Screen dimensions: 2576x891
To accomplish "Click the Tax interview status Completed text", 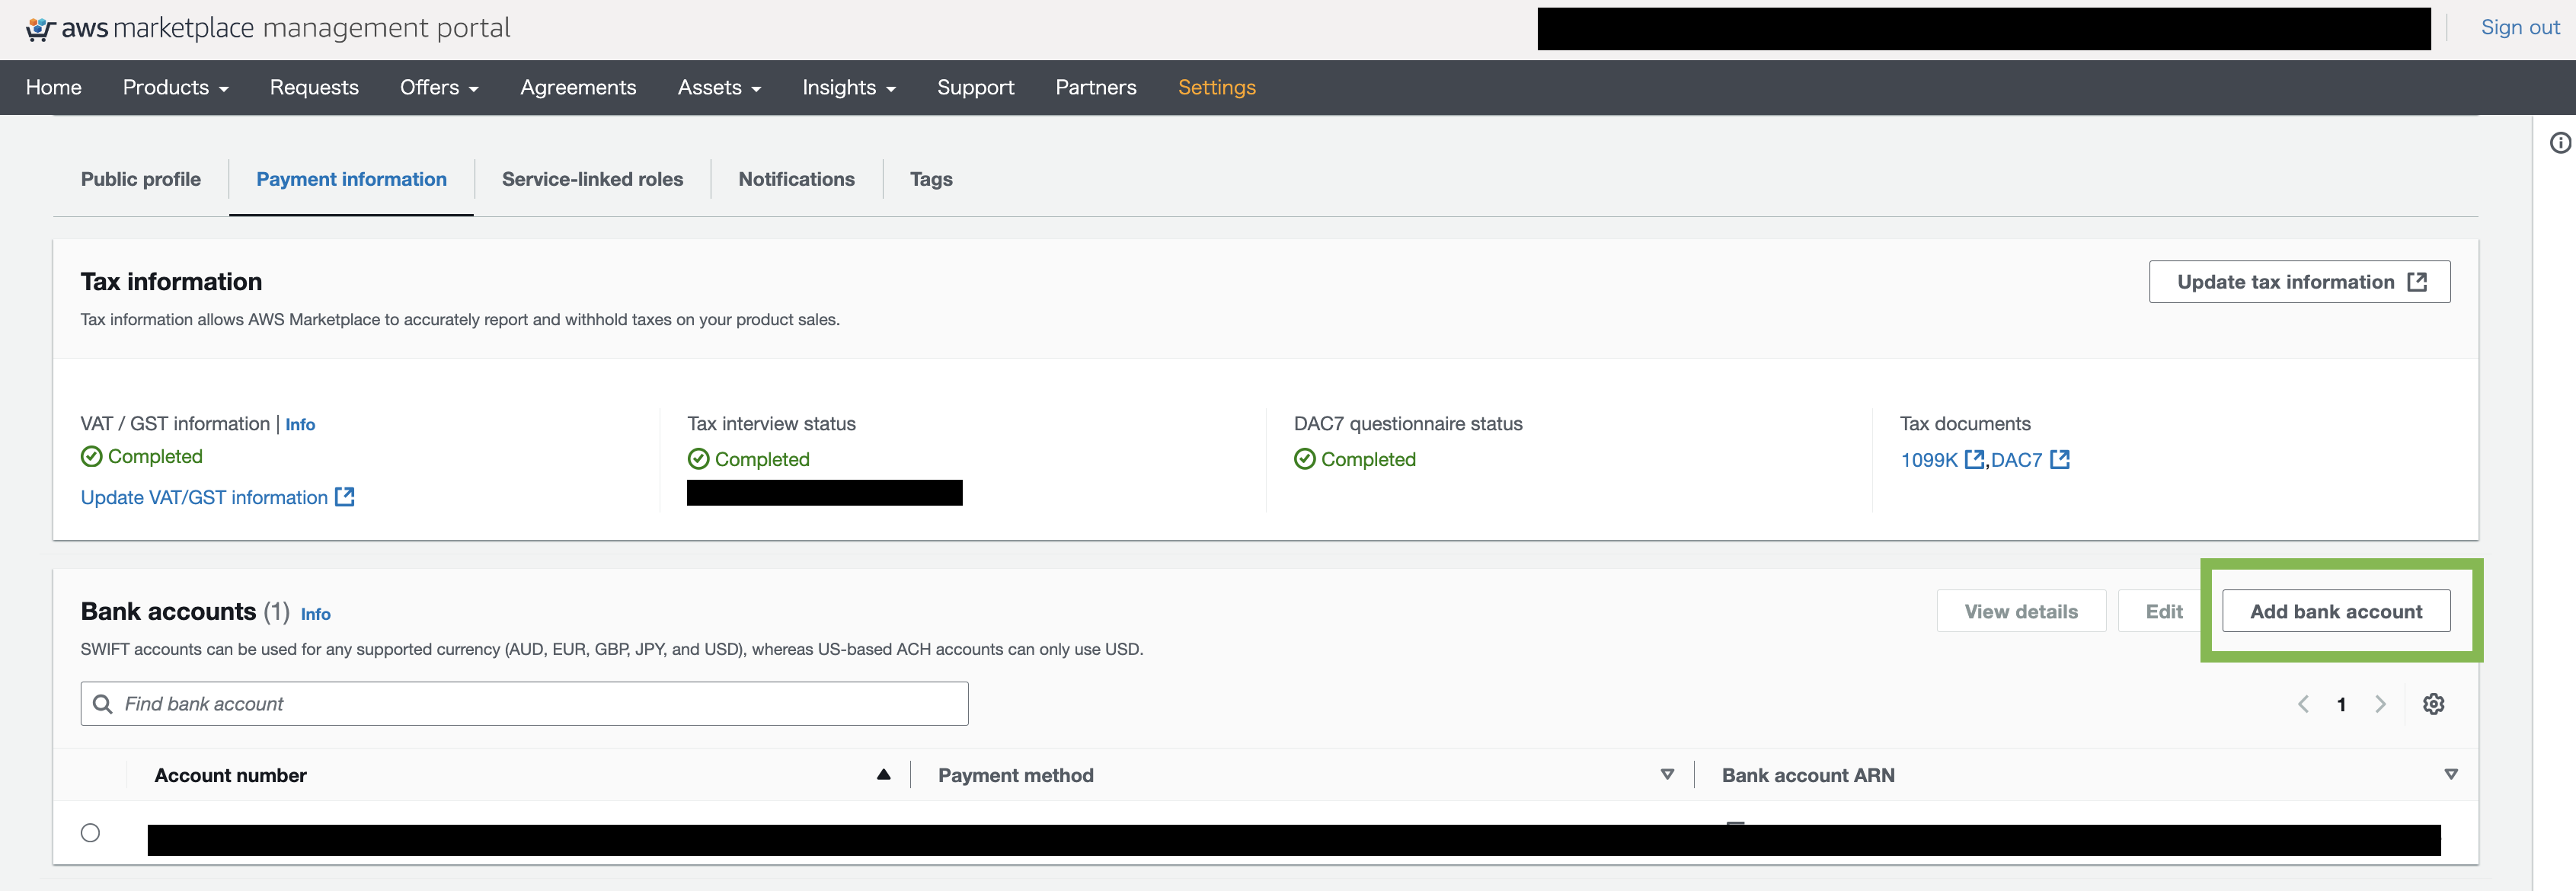I will coord(762,459).
